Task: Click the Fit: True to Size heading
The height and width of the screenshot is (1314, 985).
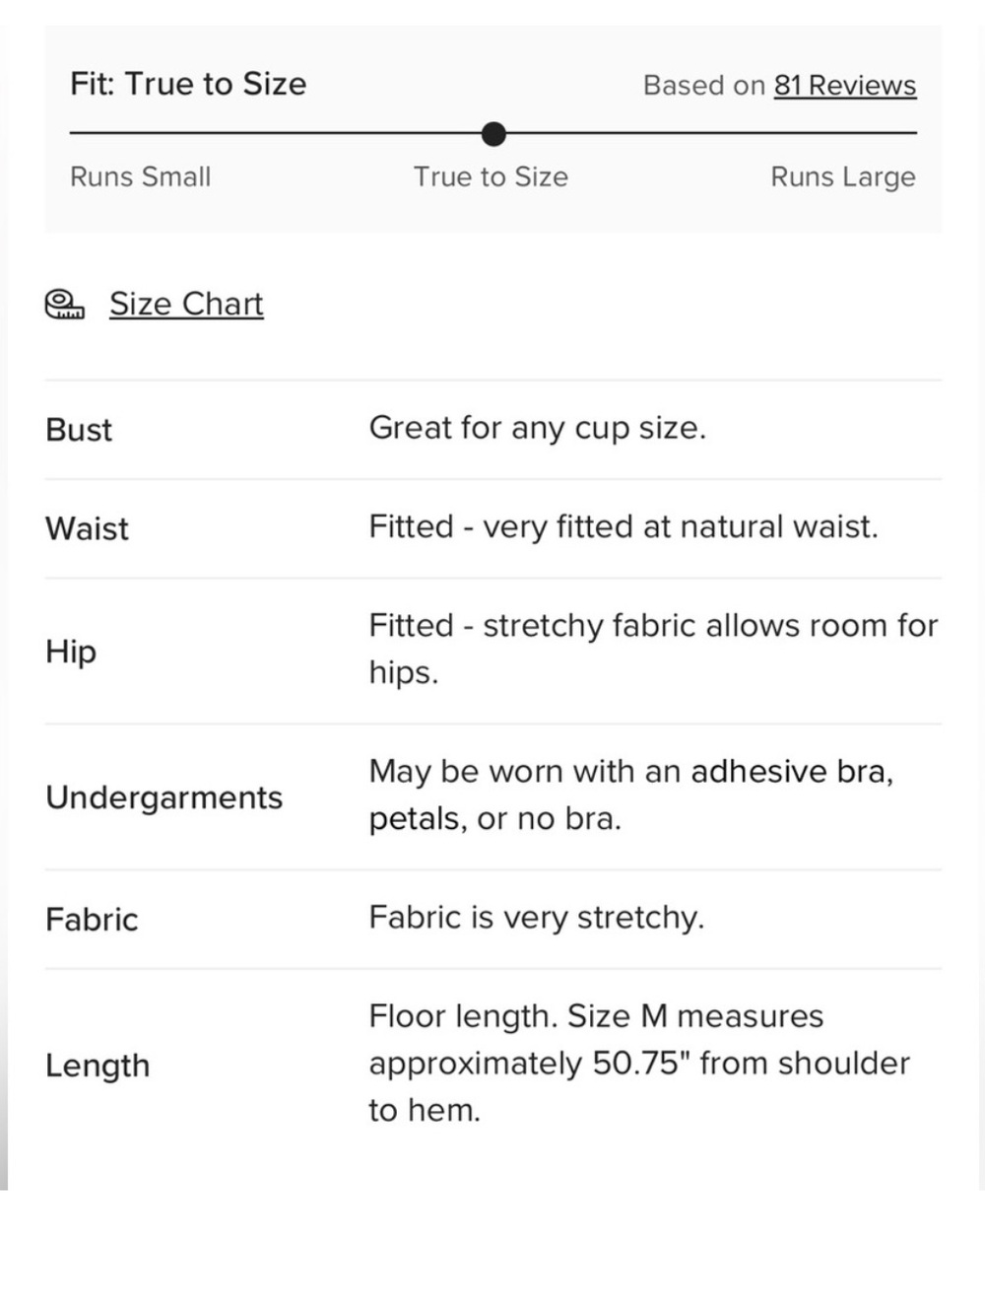Action: pyautogui.click(x=188, y=84)
